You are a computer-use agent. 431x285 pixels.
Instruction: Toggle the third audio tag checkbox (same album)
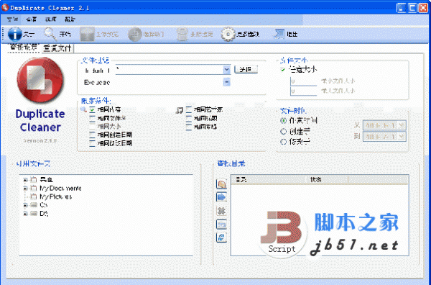pyautogui.click(x=189, y=127)
